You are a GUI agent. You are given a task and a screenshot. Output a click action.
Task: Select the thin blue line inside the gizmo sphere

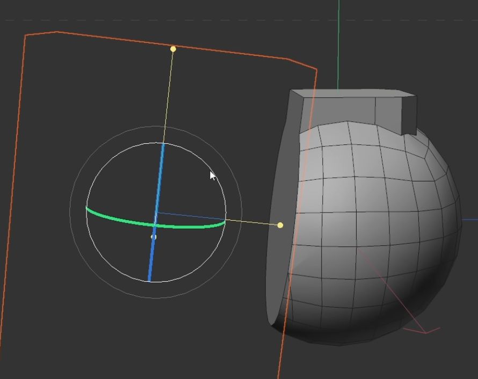click(x=191, y=216)
